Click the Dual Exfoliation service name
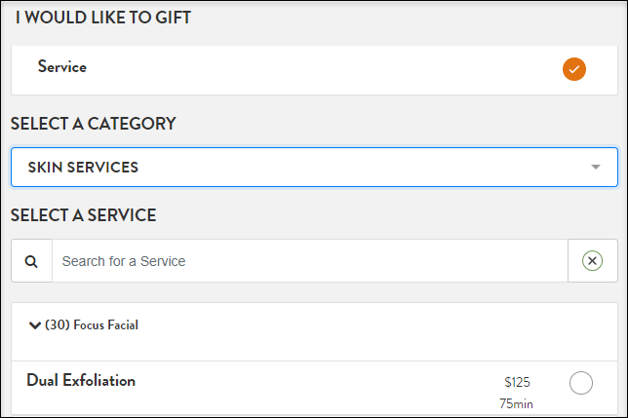This screenshot has width=628, height=418. tap(81, 380)
